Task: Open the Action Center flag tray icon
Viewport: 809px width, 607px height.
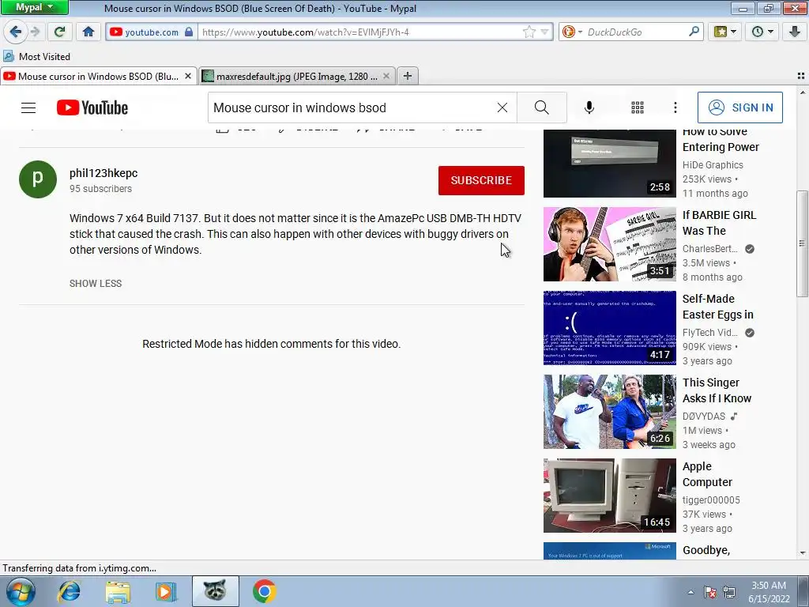Action: [710, 592]
